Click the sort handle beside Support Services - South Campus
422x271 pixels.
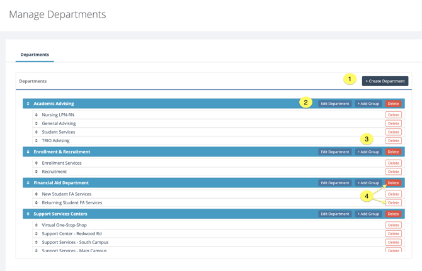(x=37, y=242)
